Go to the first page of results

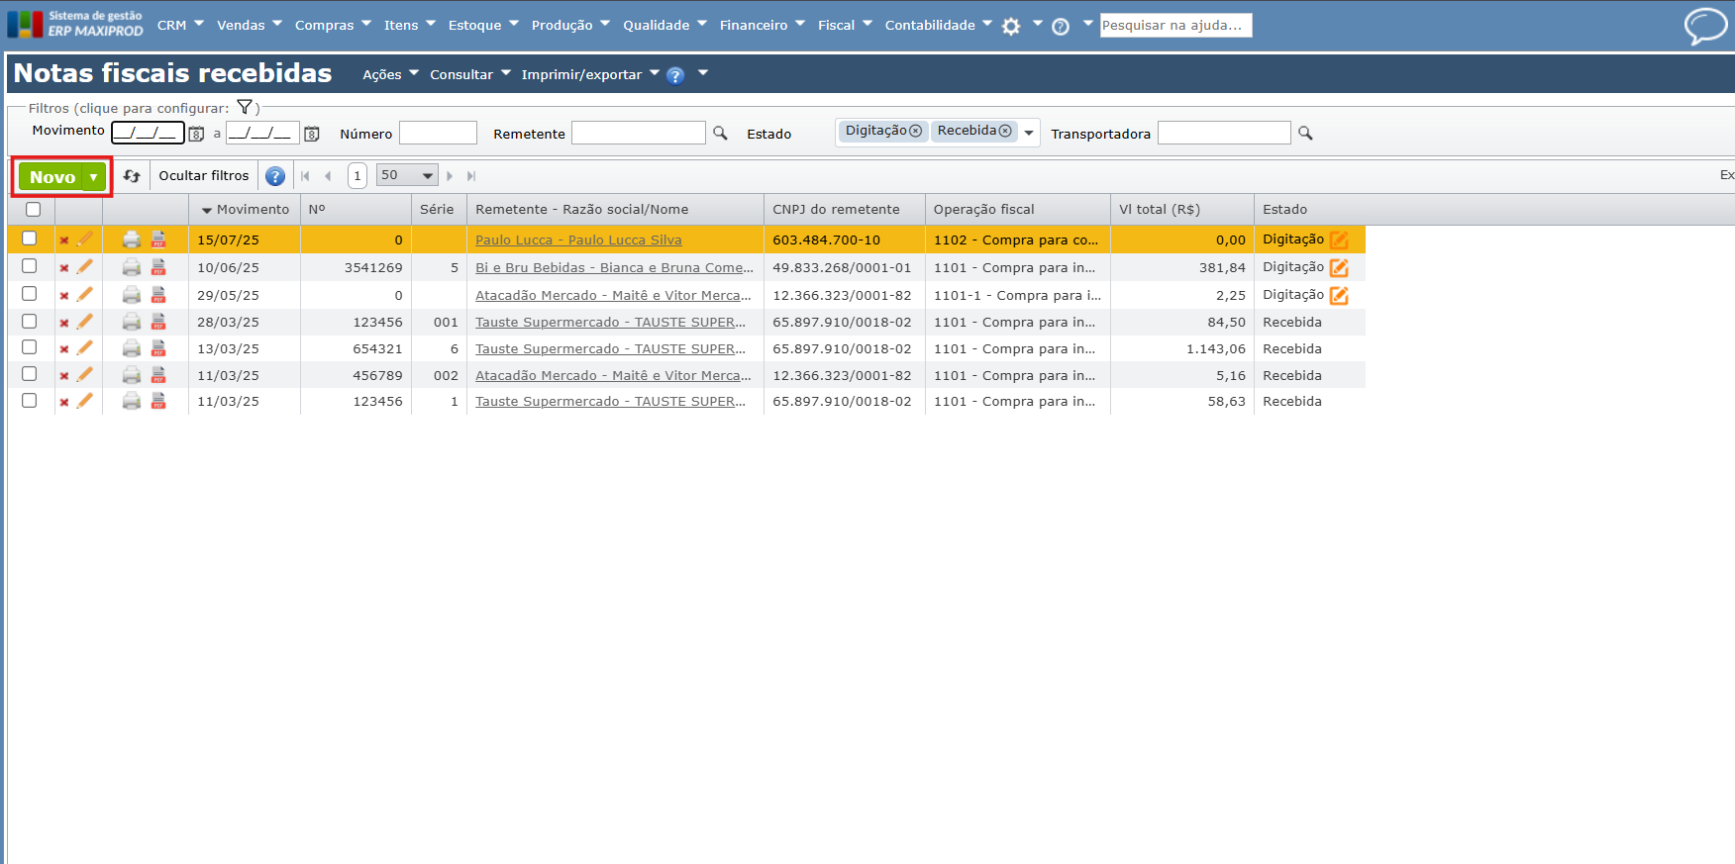(x=305, y=176)
